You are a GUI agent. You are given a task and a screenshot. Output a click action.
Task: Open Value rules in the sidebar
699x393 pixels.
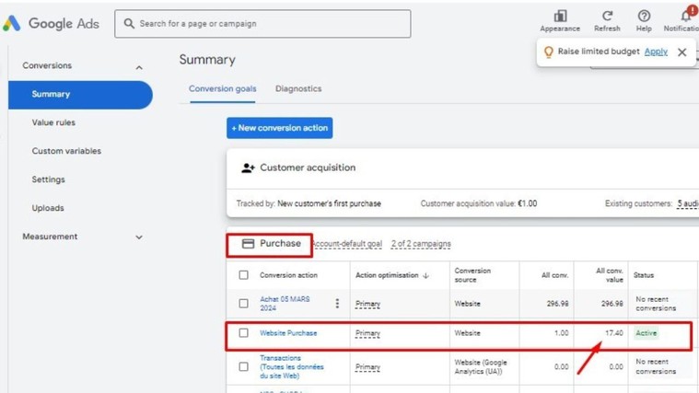[x=53, y=122]
